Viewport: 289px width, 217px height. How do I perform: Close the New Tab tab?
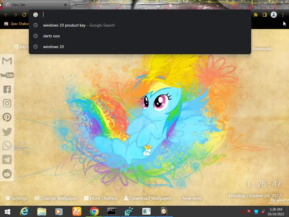tap(65, 5)
